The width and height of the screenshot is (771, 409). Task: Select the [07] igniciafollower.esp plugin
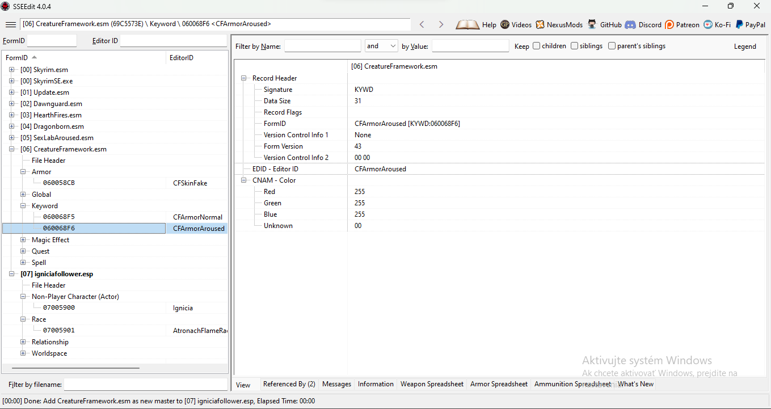(57, 274)
